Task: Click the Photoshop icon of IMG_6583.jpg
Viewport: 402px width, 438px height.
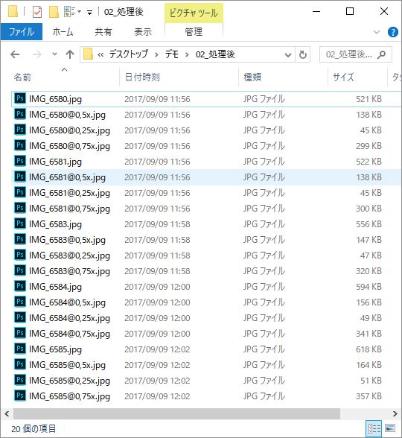Action: coord(20,223)
